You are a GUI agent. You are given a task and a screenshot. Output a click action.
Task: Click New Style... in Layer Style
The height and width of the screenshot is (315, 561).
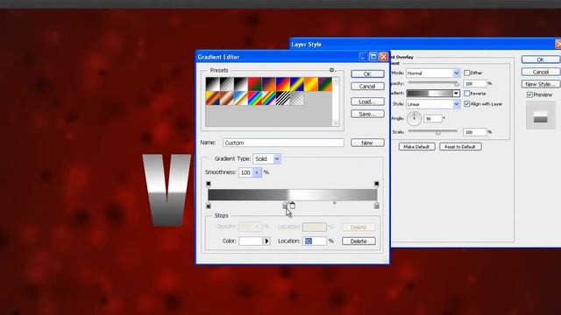click(x=541, y=84)
